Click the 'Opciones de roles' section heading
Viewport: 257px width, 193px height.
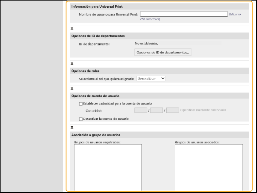point(85,71)
